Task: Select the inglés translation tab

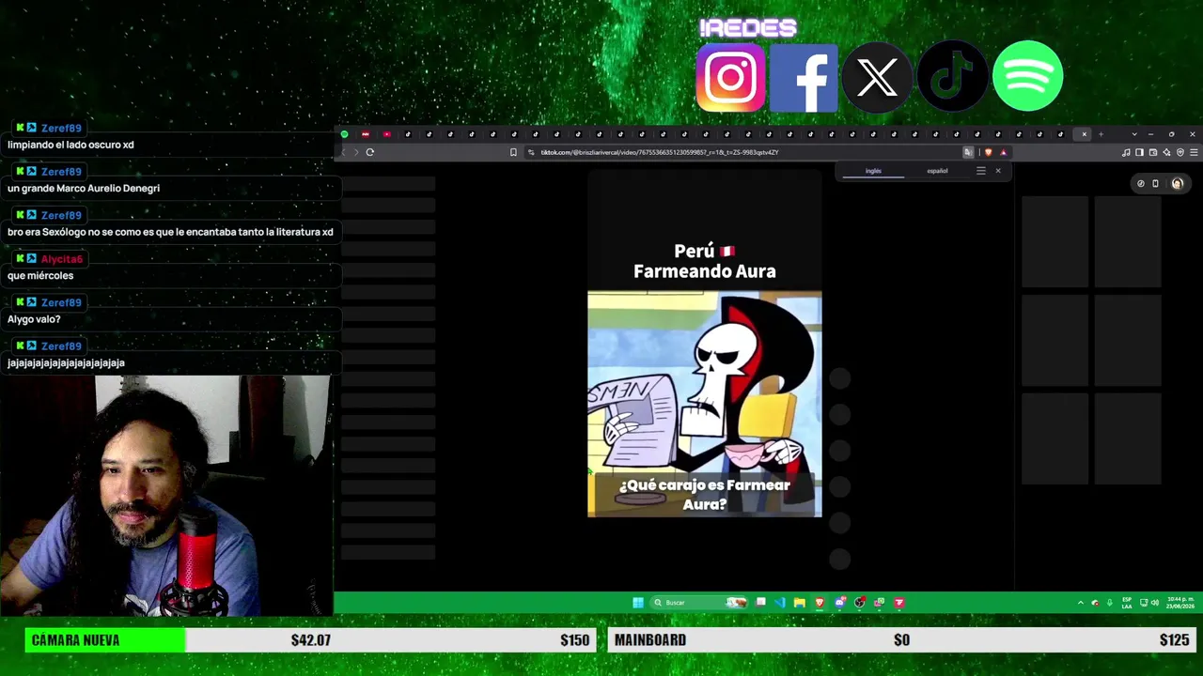Action: point(873,171)
